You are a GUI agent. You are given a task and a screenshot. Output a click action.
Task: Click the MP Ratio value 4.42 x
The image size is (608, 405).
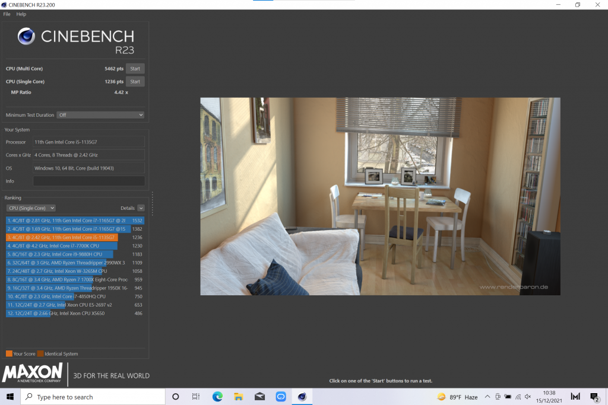click(x=121, y=92)
